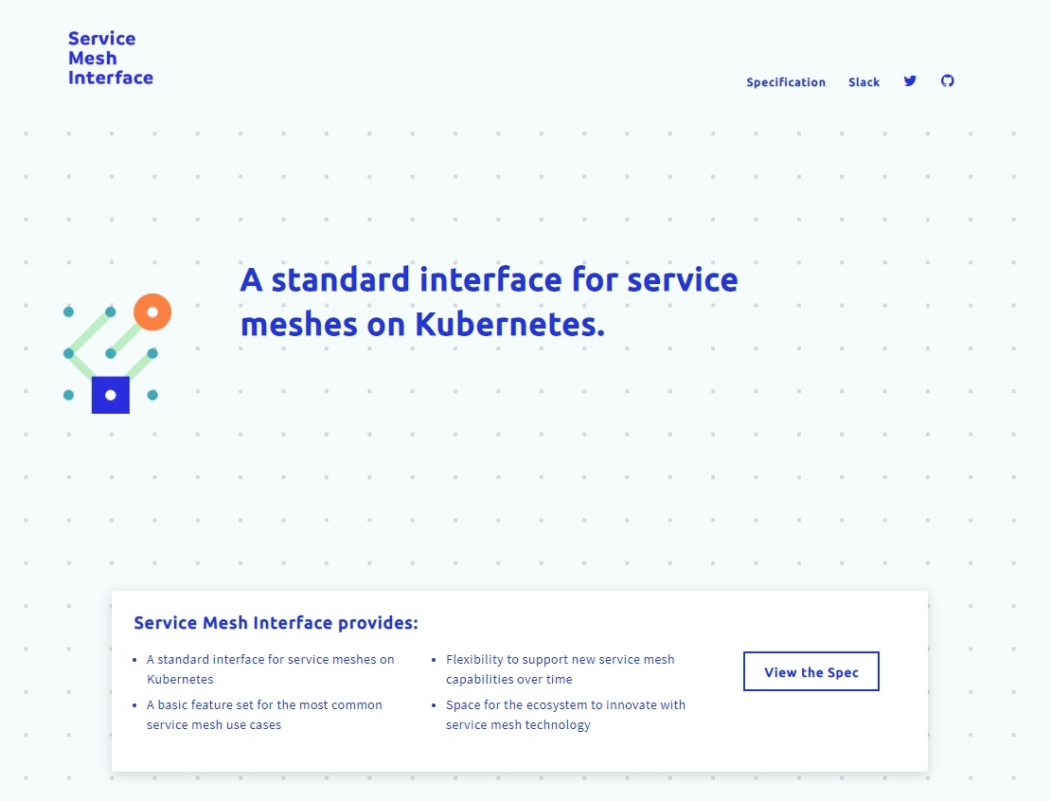Click the View the Spec button
This screenshot has width=1051, height=801.
[x=811, y=671]
